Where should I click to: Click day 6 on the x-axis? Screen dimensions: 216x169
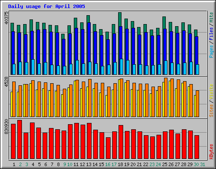(46, 164)
